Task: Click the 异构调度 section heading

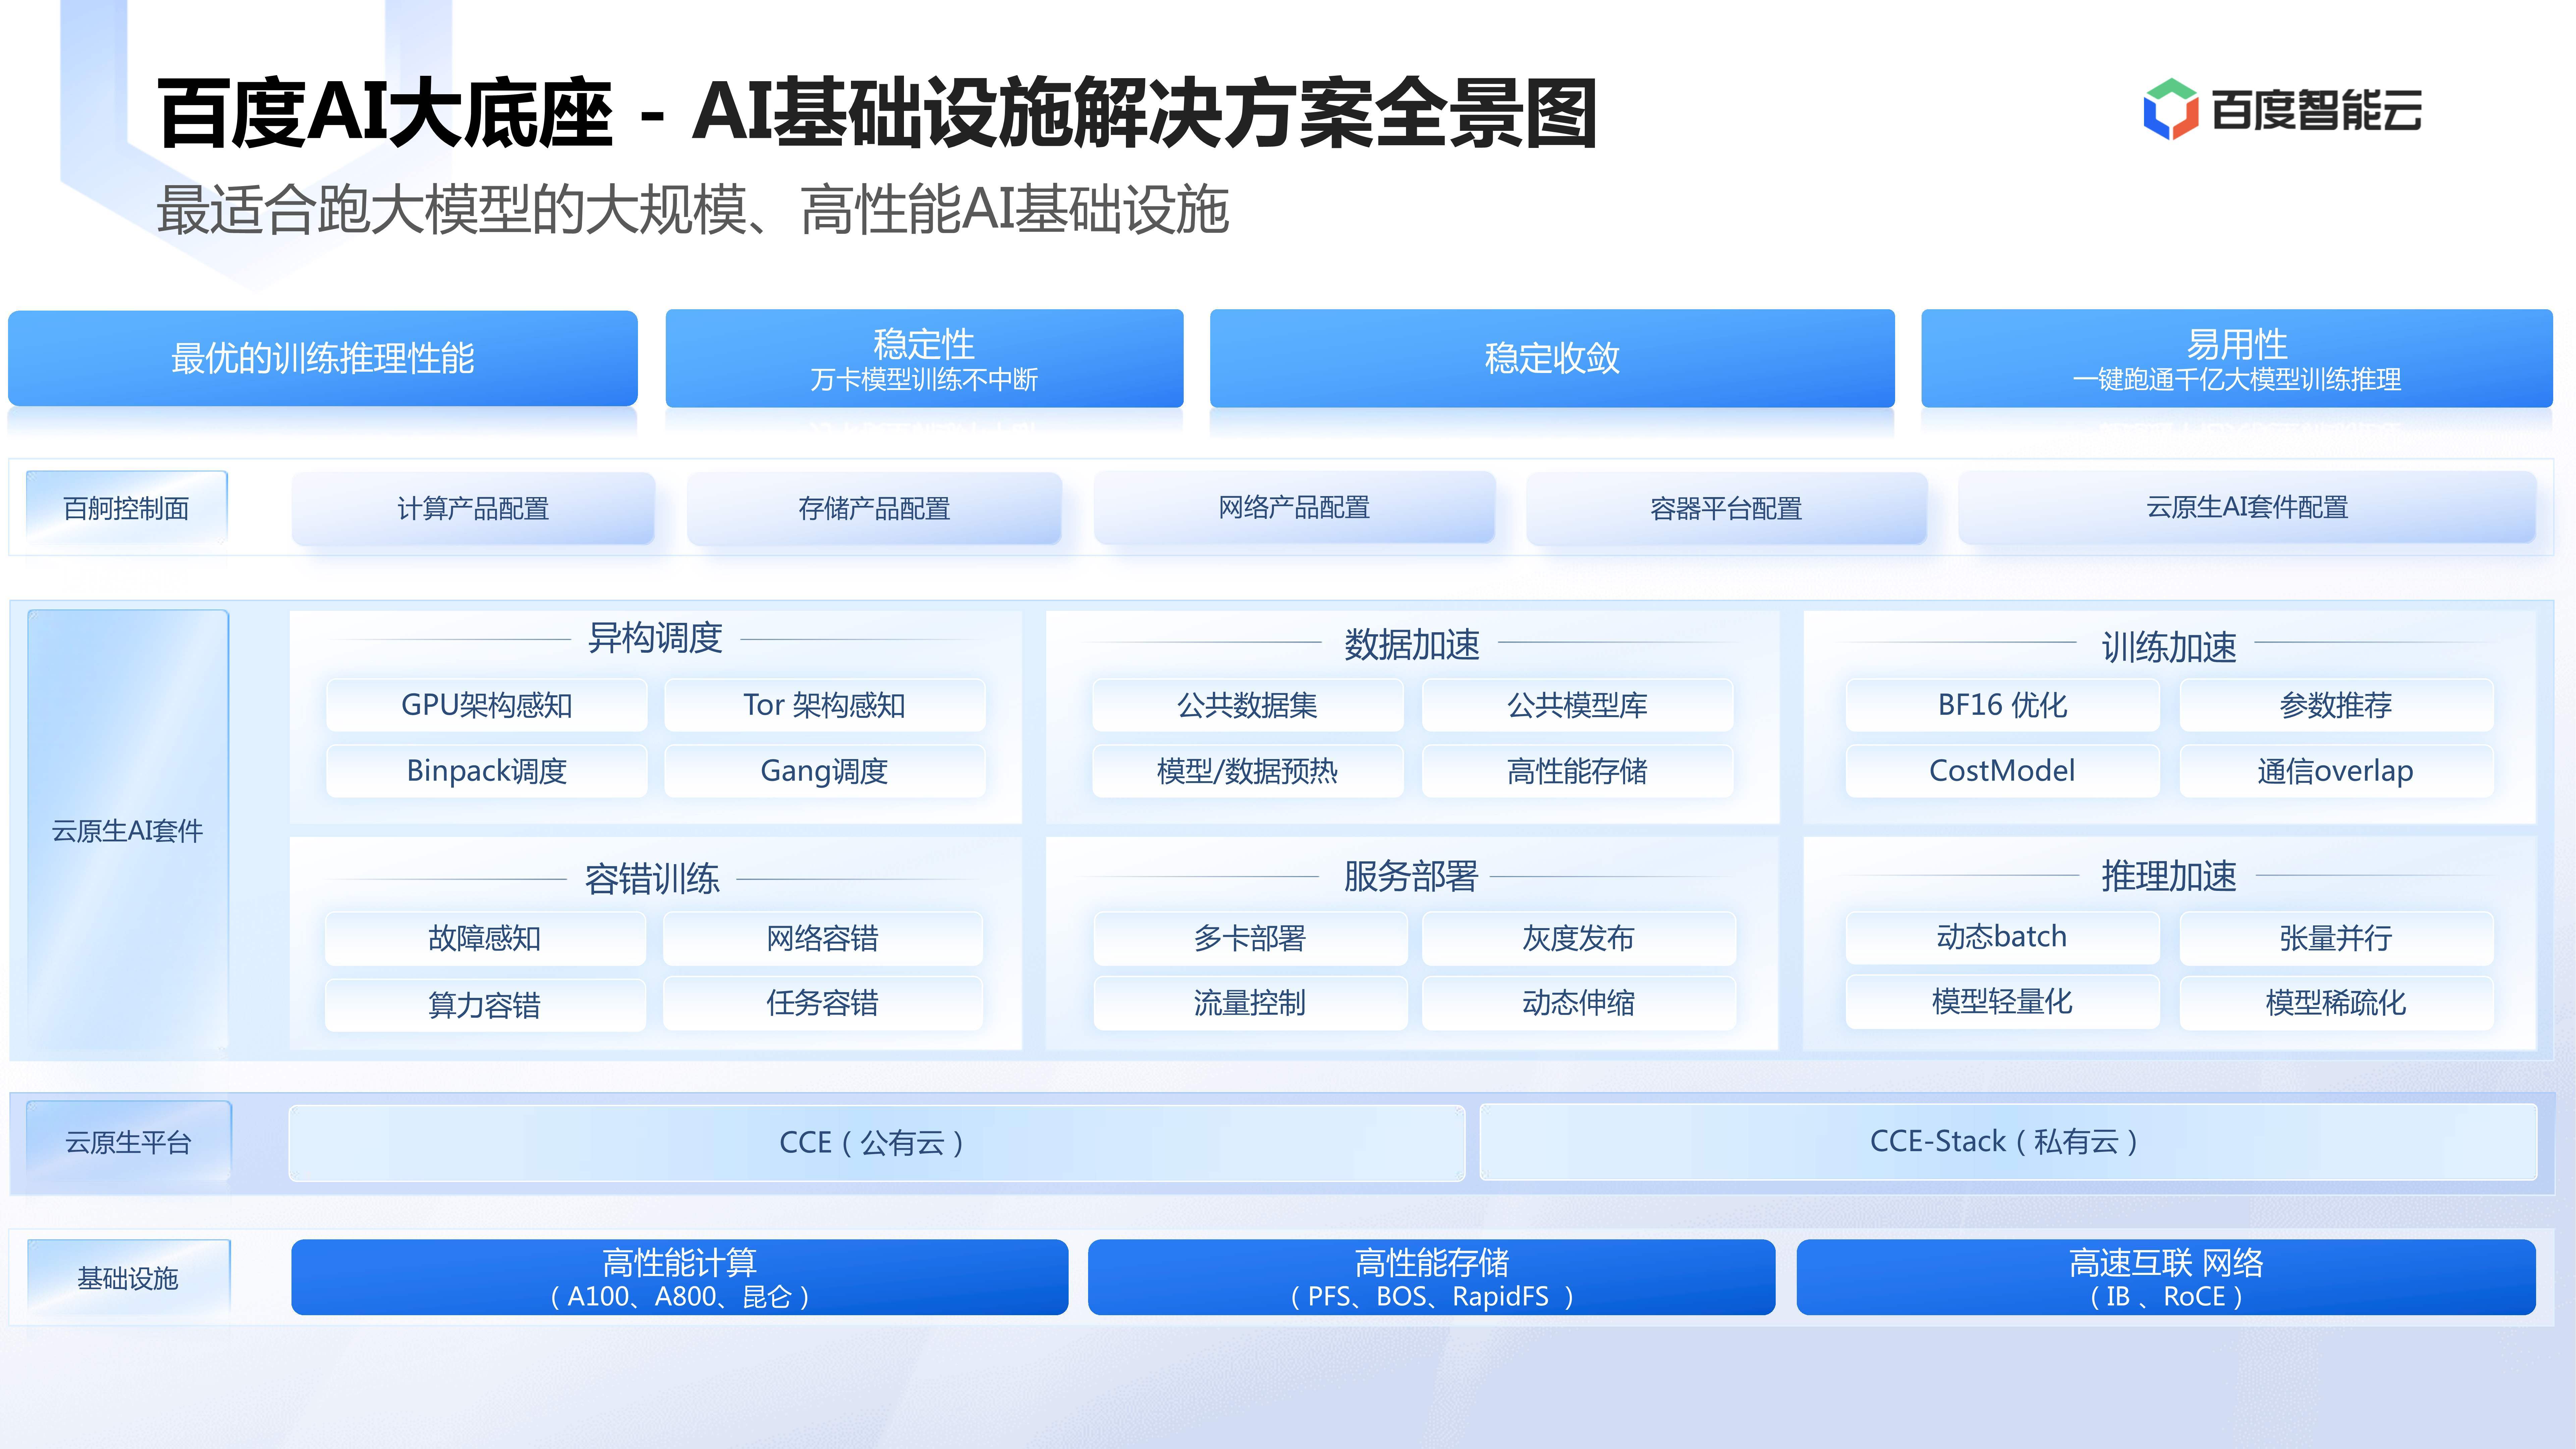Action: [655, 638]
